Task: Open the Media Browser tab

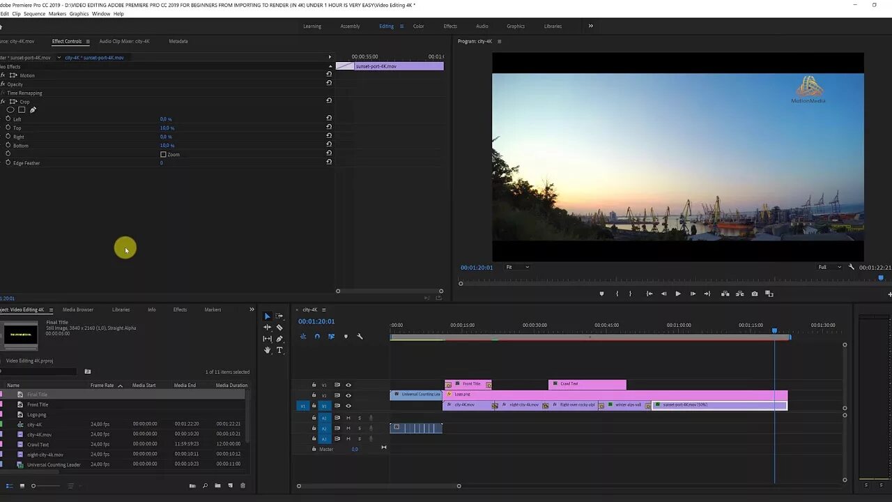Action: point(77,310)
